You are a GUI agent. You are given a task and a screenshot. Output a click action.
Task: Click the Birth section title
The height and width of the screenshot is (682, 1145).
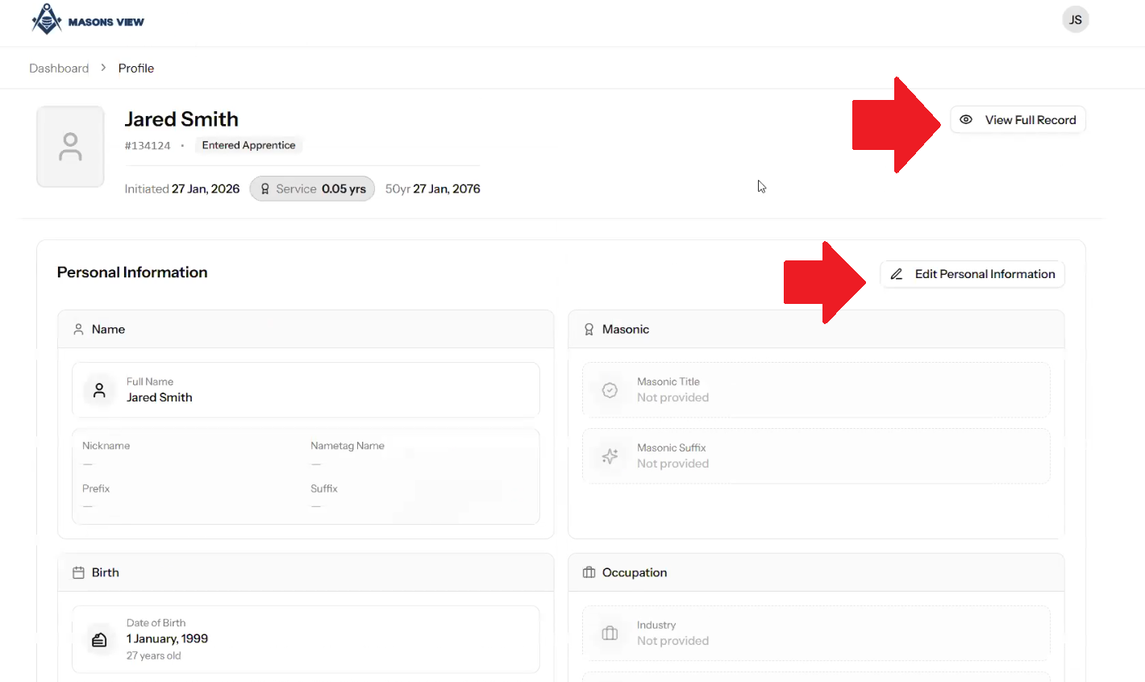pos(106,572)
